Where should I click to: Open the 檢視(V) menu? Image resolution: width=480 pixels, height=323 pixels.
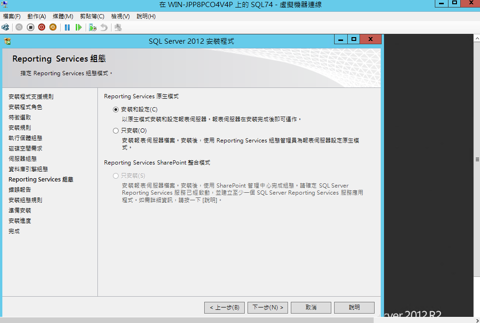point(120,16)
